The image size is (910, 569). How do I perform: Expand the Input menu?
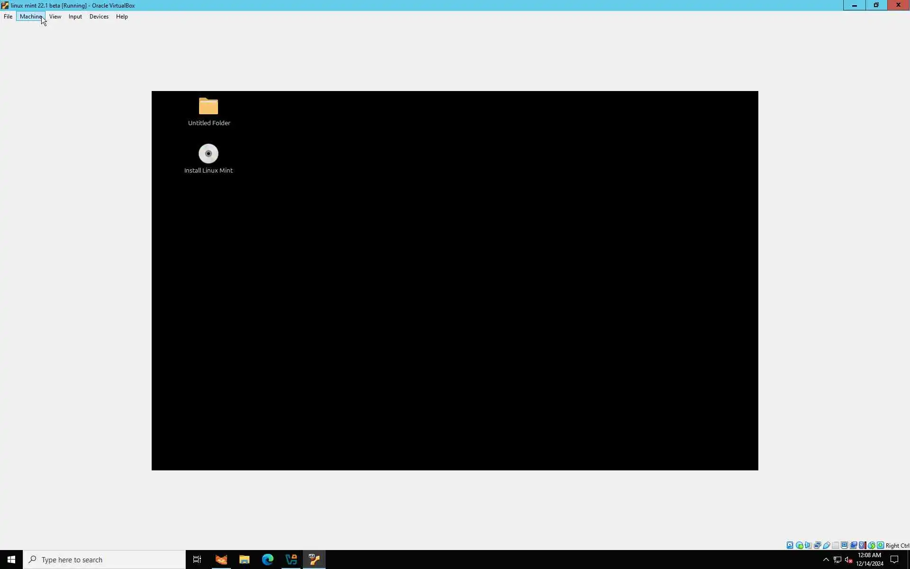point(75,17)
